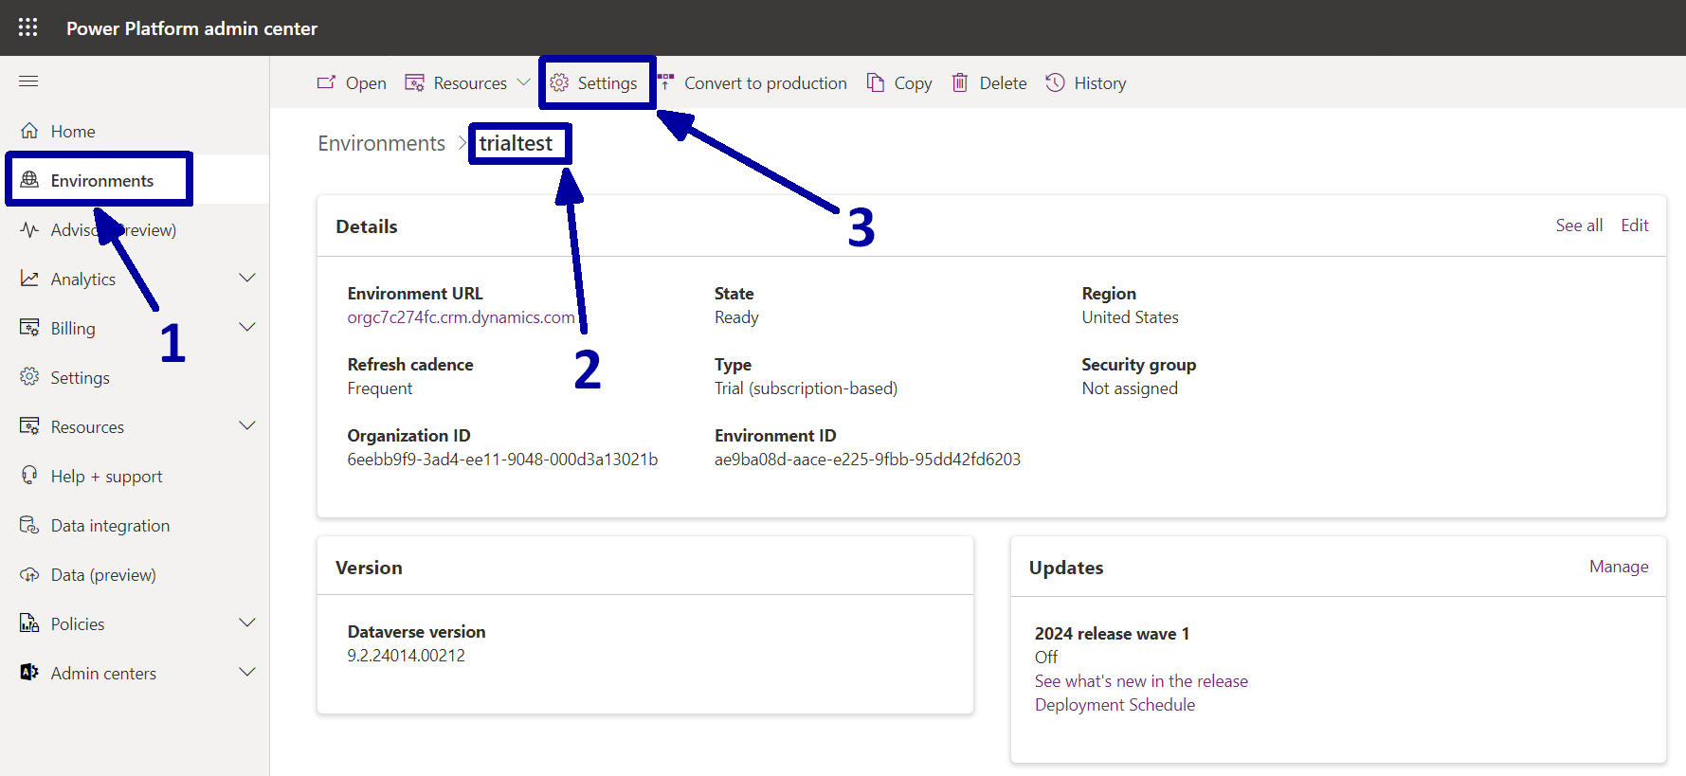Click Manage in Updates card
Image resolution: width=1686 pixels, height=776 pixels.
pyautogui.click(x=1619, y=567)
